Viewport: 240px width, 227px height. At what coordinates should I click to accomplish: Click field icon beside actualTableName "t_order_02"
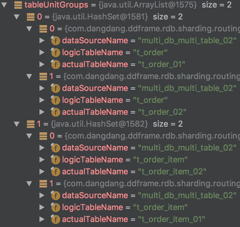pyautogui.click(x=55, y=112)
